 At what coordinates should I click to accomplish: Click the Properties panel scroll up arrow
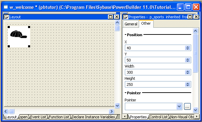click(x=196, y=31)
